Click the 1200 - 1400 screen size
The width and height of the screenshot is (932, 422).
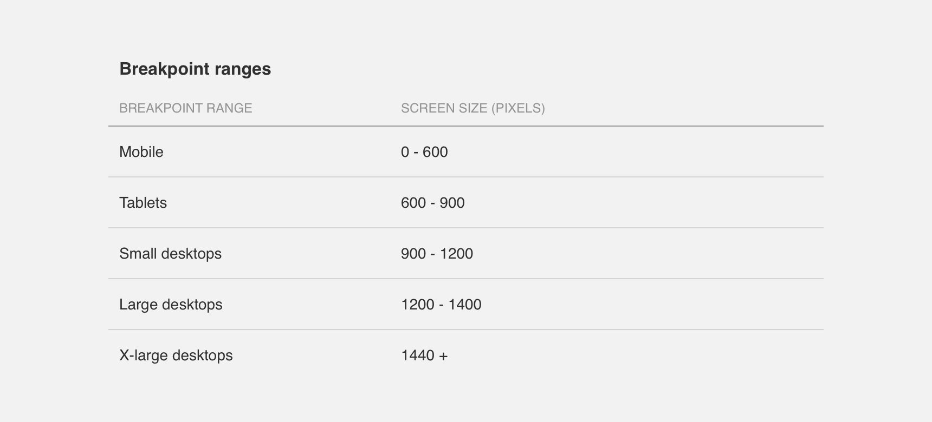tap(442, 304)
